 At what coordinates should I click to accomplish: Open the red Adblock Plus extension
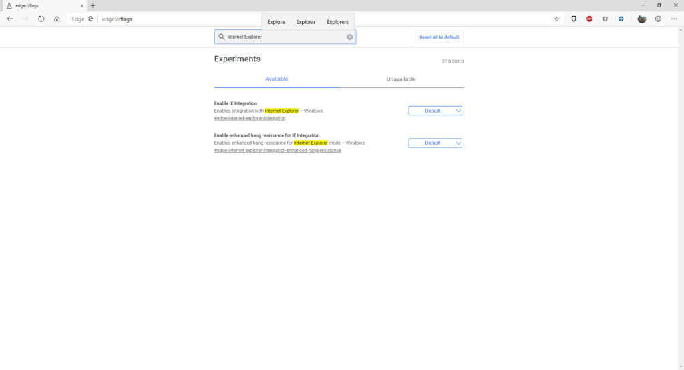click(x=589, y=19)
